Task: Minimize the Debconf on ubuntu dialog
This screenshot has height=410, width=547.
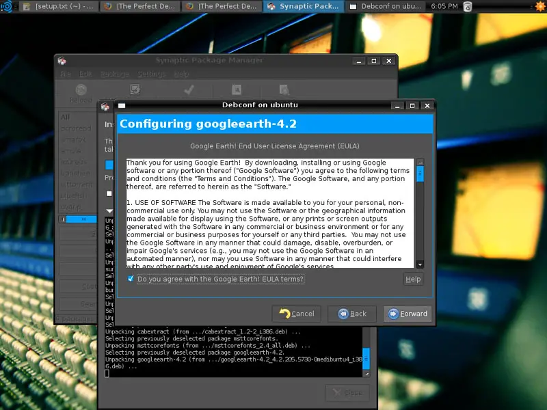Action: point(397,106)
